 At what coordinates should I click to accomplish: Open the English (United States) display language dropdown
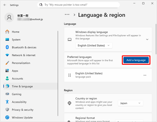click(94, 45)
